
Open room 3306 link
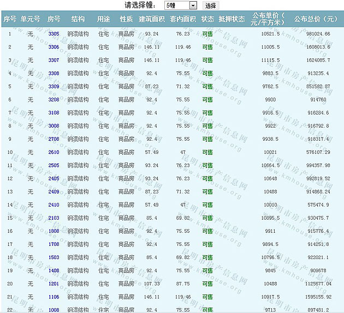54,47
